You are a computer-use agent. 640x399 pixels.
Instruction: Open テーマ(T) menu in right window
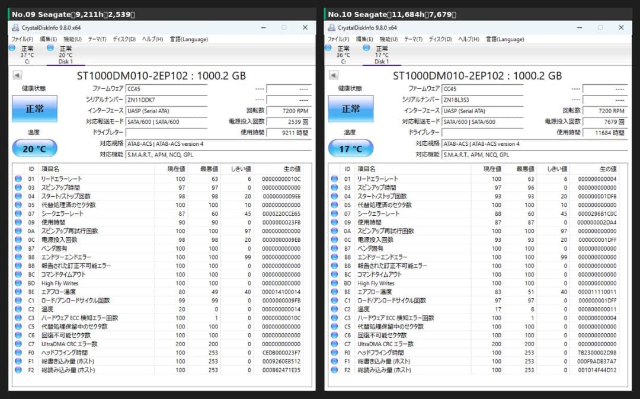point(413,39)
